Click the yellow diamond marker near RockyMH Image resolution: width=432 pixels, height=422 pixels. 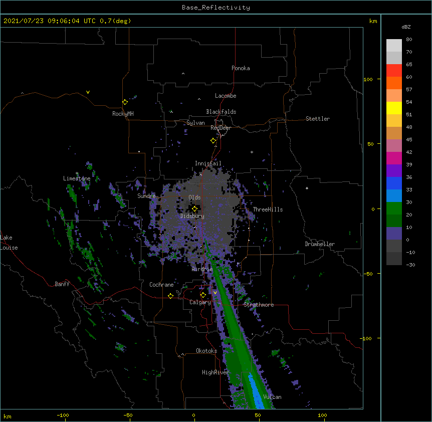pos(125,102)
